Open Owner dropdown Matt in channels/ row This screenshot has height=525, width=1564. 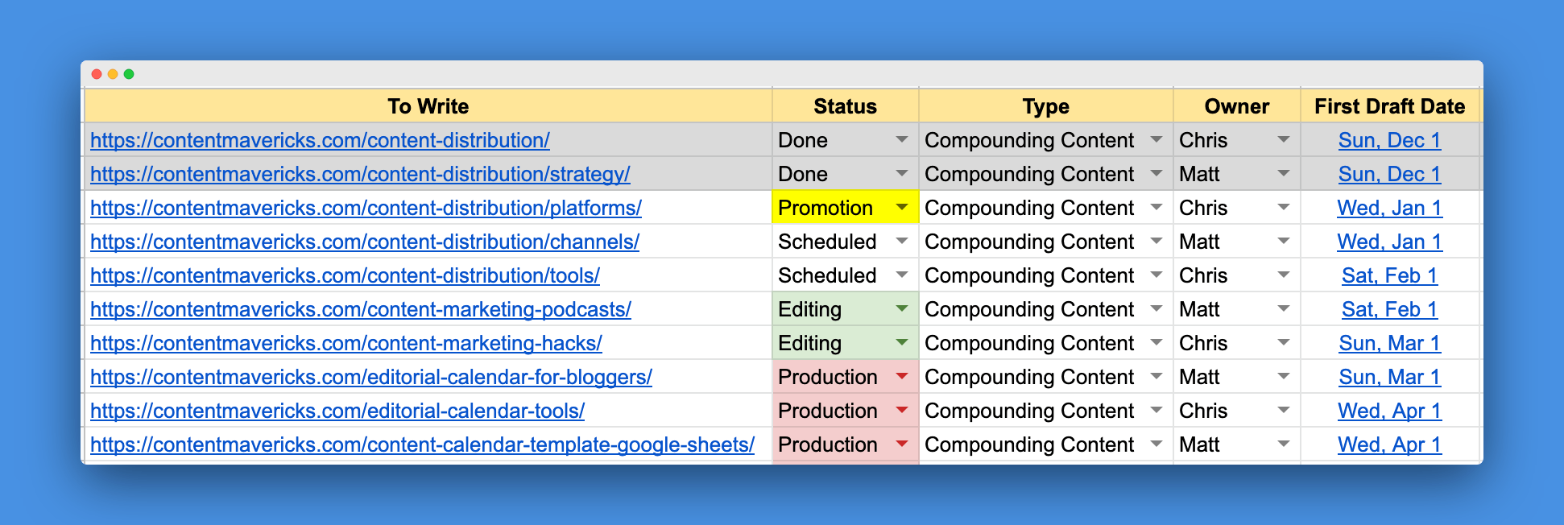point(1284,242)
